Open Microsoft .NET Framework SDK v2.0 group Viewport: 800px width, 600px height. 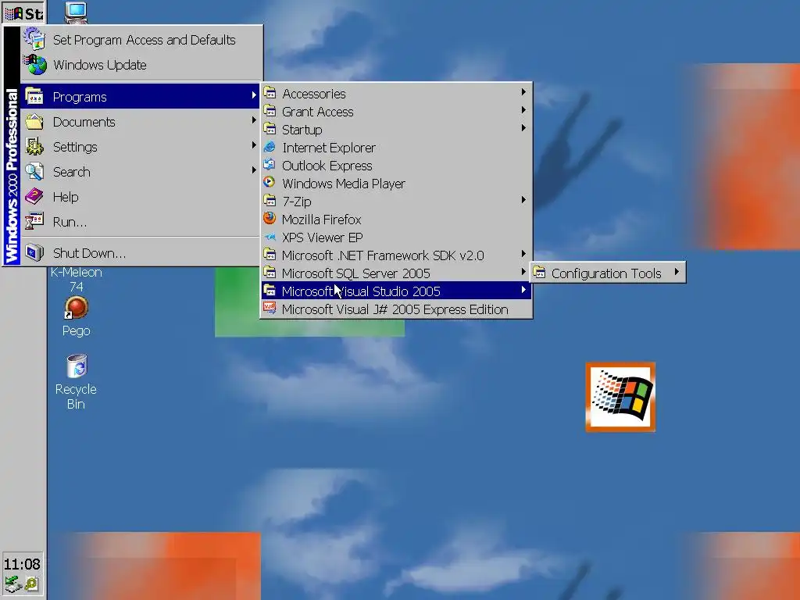click(x=396, y=255)
